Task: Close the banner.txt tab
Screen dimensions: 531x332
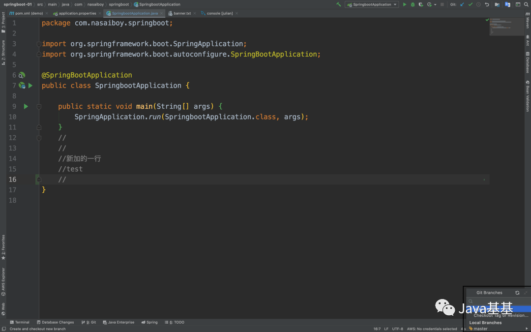Action: [x=195, y=13]
